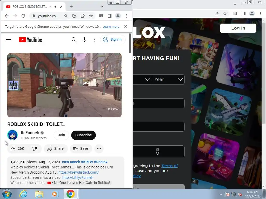The width and height of the screenshot is (266, 199).
Task: Like the video with 26K likes
Action: (17, 148)
